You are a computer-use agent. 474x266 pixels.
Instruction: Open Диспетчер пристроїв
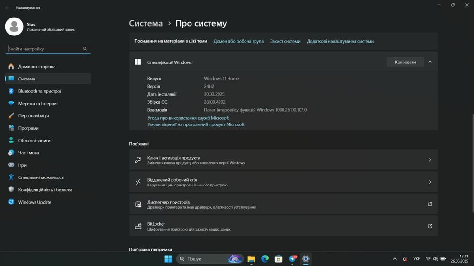[283, 204]
